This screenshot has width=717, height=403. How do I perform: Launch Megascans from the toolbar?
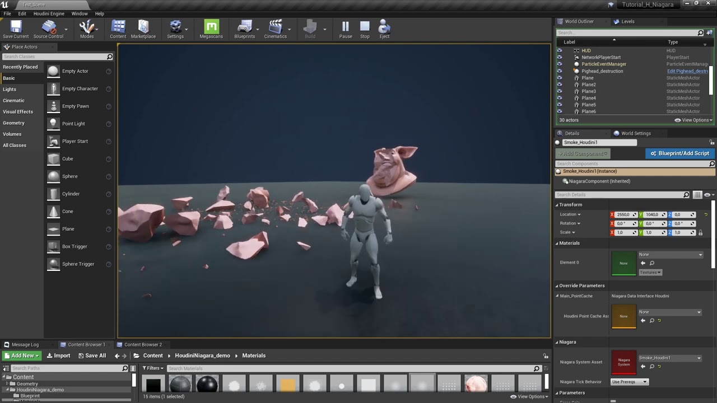point(211,30)
